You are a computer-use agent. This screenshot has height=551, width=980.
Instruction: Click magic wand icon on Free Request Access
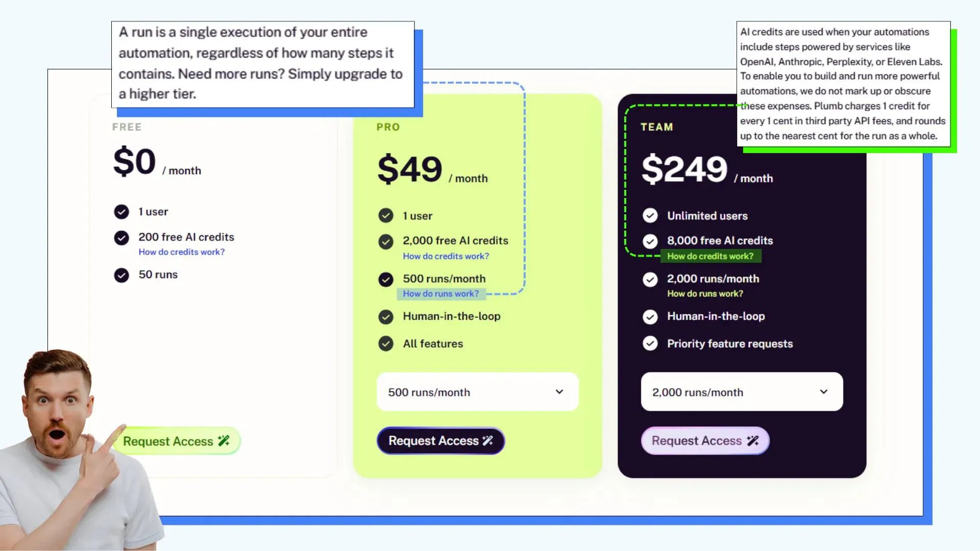pyautogui.click(x=224, y=441)
